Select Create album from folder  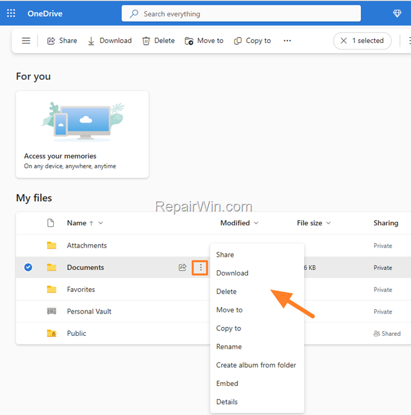(x=257, y=365)
